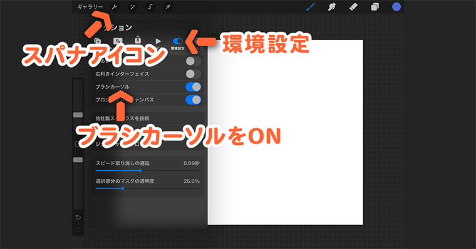The height and width of the screenshot is (249, 476).
Task: Open 他社製スタイラスを接続 option
Action: (x=148, y=118)
